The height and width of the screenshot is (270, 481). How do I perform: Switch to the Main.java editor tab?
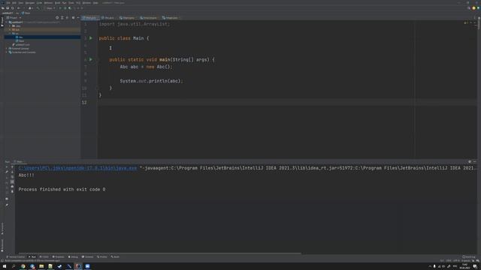(89, 18)
